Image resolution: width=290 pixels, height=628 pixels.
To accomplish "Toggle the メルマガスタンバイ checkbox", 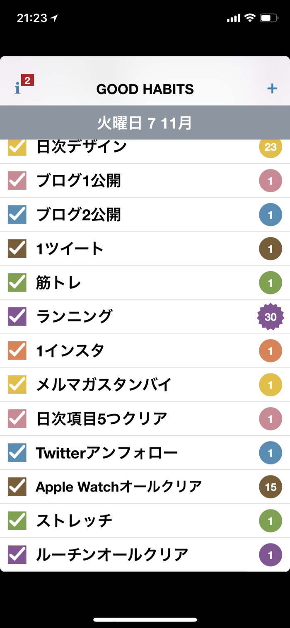I will 17,385.
